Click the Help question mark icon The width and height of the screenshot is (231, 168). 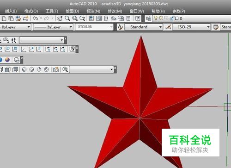[138, 19]
